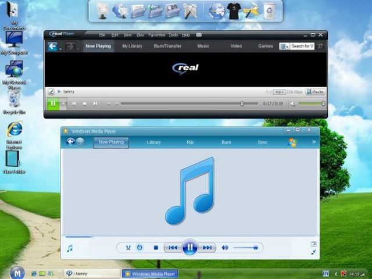The image size is (372, 279).
Task: Select Windows Media Player taskbar button
Action: click(x=150, y=274)
